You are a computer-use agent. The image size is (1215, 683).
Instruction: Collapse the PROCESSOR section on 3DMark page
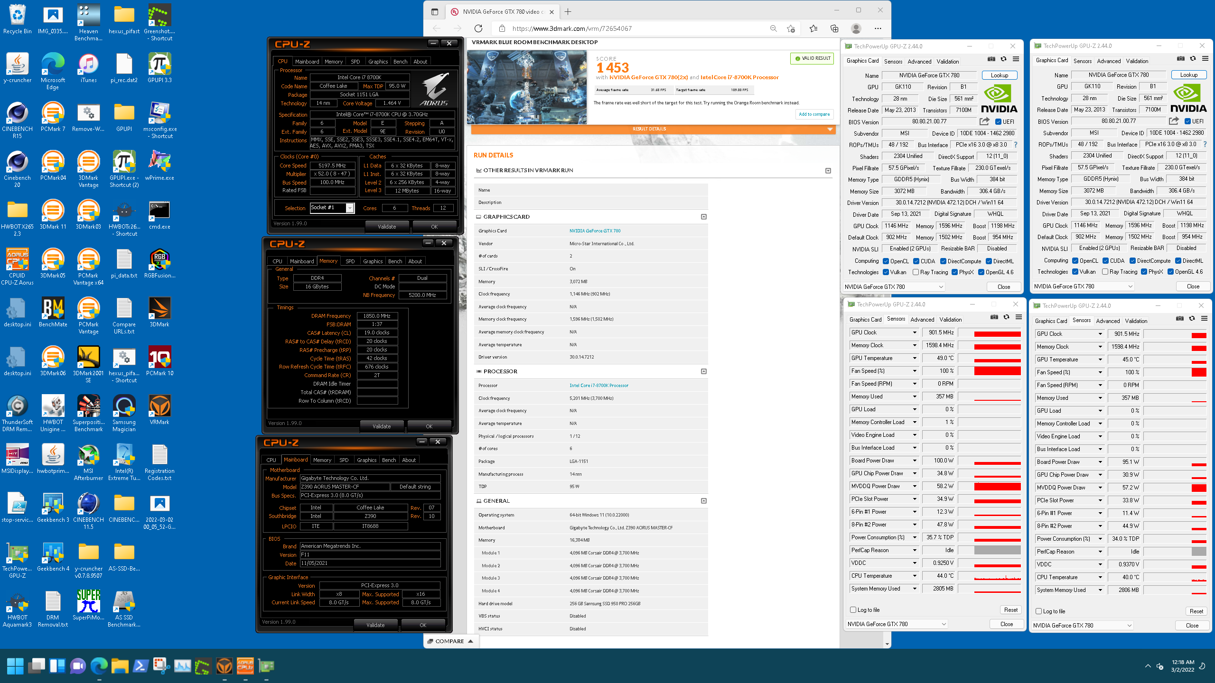[704, 371]
